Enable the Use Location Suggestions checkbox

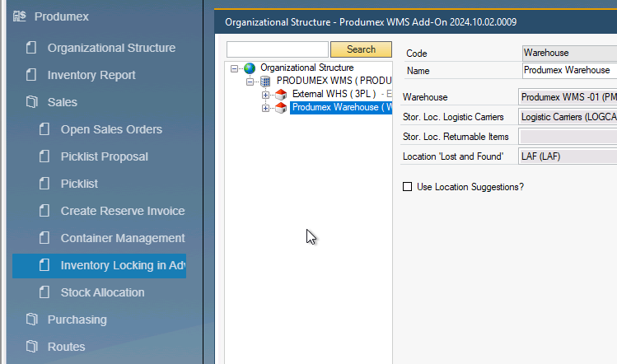tap(407, 186)
